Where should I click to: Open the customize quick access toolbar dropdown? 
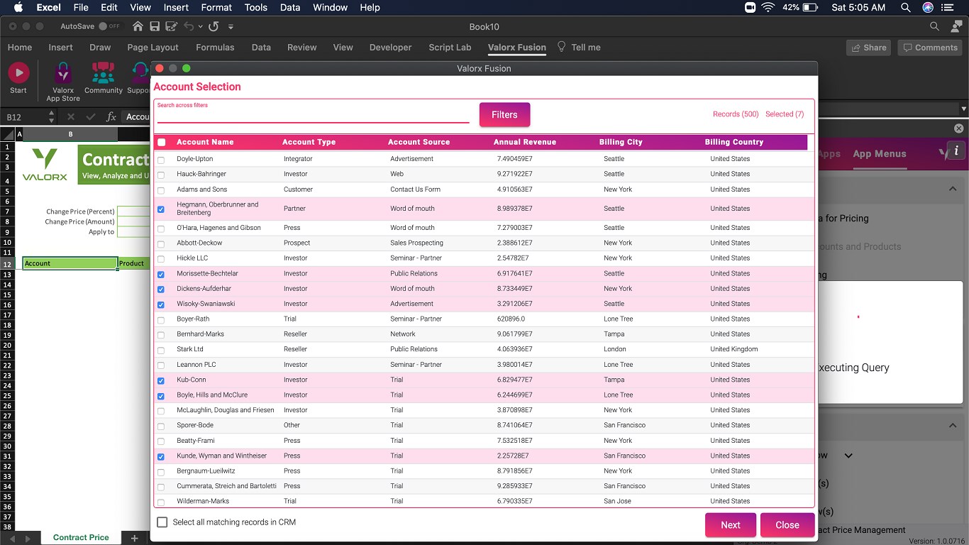click(231, 27)
